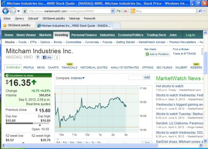
Task: Open the search provider options dropdown arrow
Action: click(x=205, y=11)
